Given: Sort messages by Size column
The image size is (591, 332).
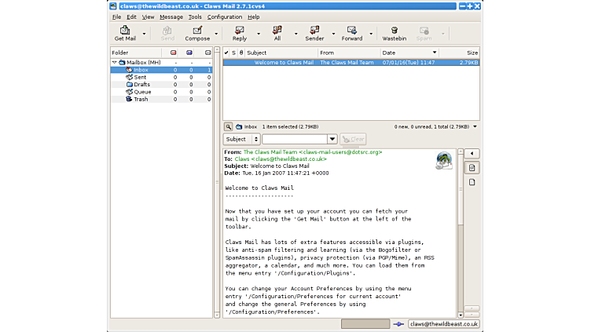Looking at the screenshot, I should click(459, 53).
